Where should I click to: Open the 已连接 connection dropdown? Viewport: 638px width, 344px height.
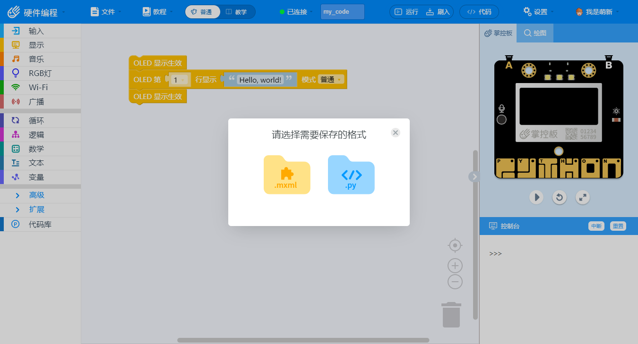296,12
